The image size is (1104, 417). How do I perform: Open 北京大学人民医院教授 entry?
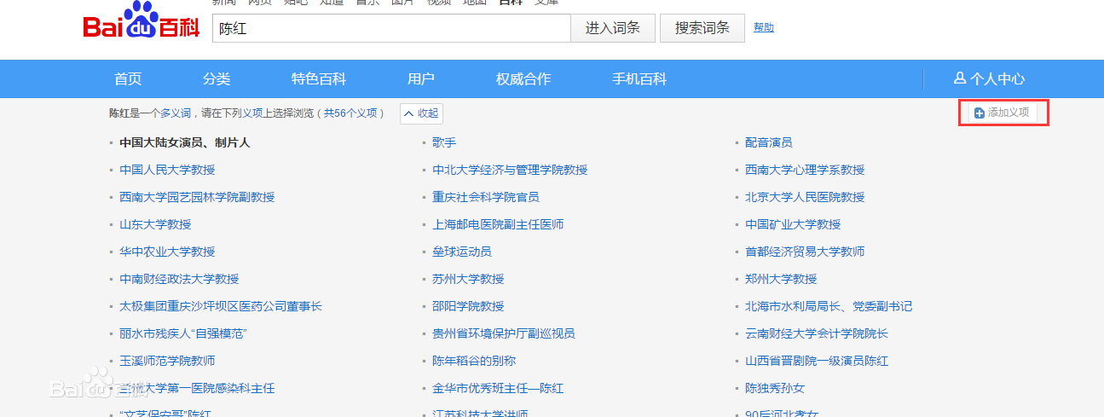coord(805,197)
